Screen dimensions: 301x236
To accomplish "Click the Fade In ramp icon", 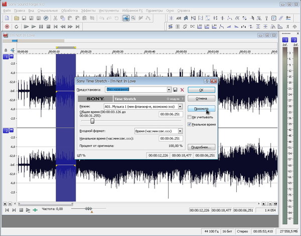I will 229,27.
